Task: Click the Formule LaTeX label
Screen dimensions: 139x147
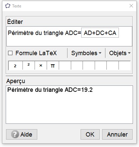Action: click(x=36, y=53)
